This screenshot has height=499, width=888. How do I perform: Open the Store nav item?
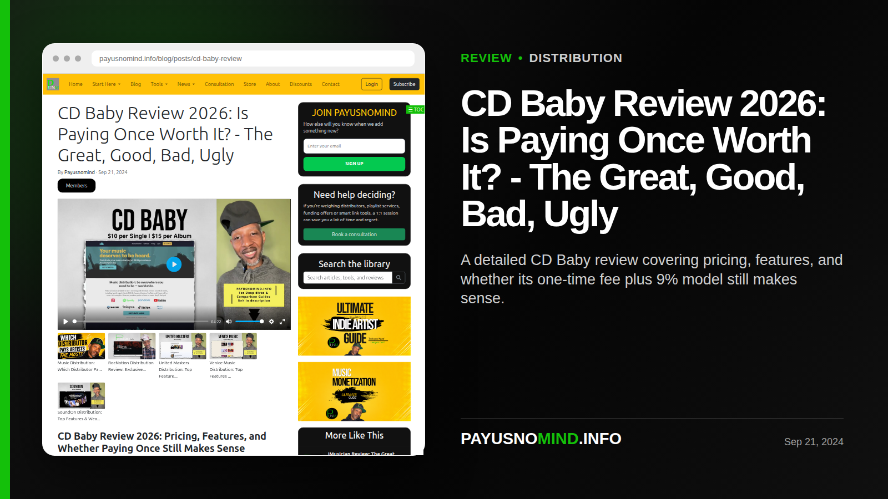[250, 84]
